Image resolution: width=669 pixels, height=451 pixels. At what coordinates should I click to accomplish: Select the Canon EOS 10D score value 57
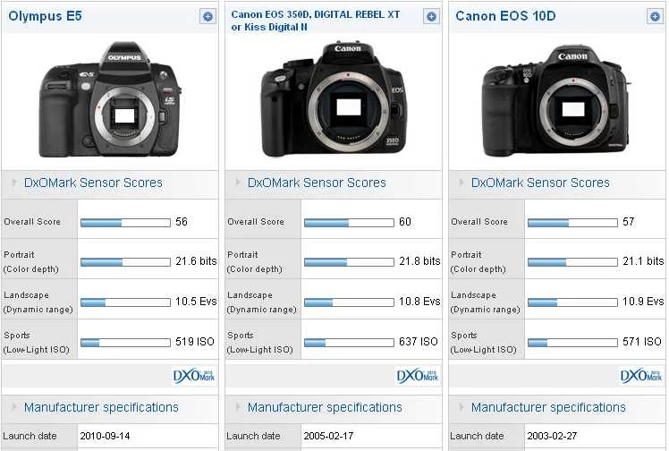coord(629,222)
